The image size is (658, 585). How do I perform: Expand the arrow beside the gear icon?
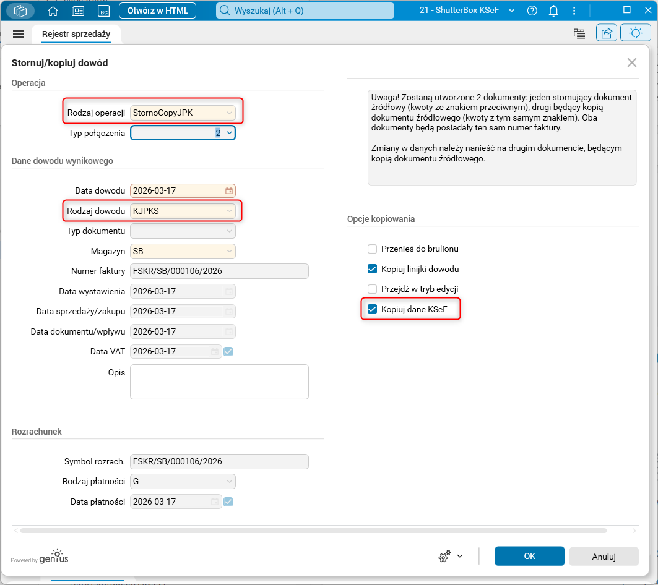(x=460, y=556)
